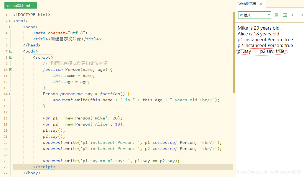
Task: Collapse the prototype.say fold on line 14
Action: (11, 94)
